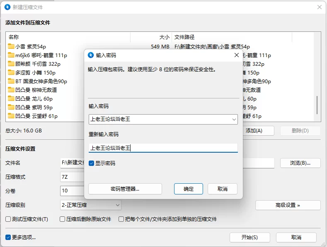Uncheck the 显示密码 checkbox
327x247 pixels.
(x=92, y=163)
